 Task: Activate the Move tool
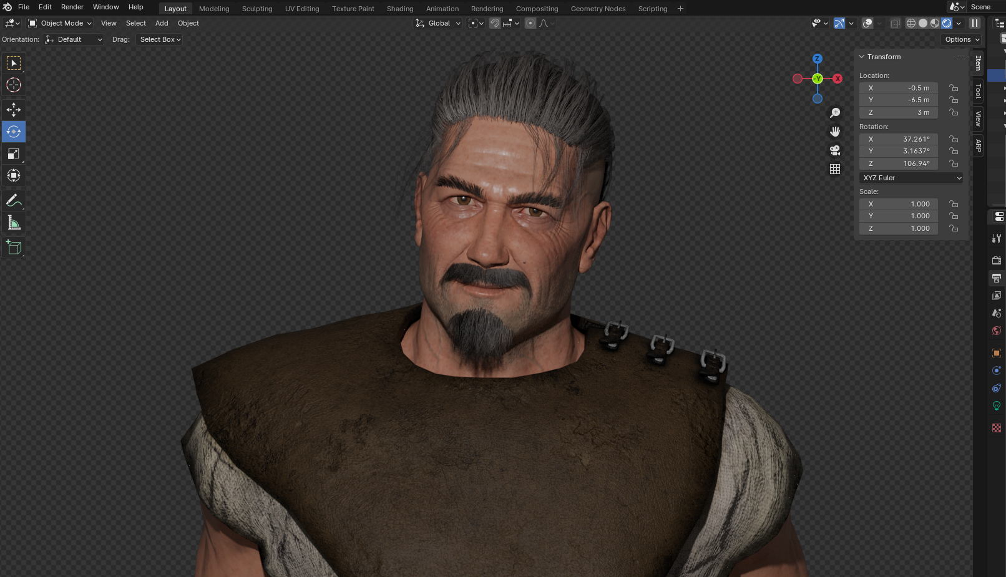coord(14,109)
